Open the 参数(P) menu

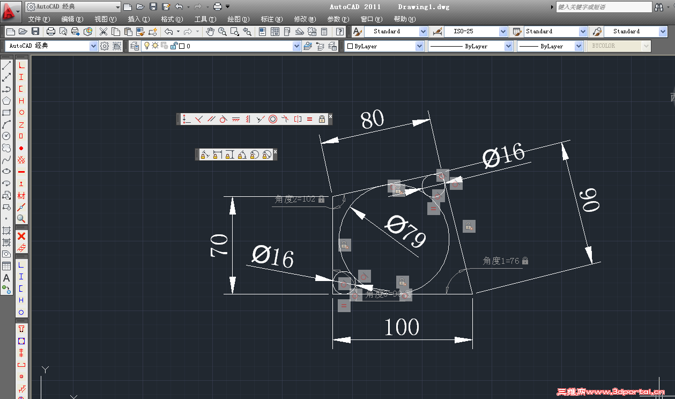[338, 19]
